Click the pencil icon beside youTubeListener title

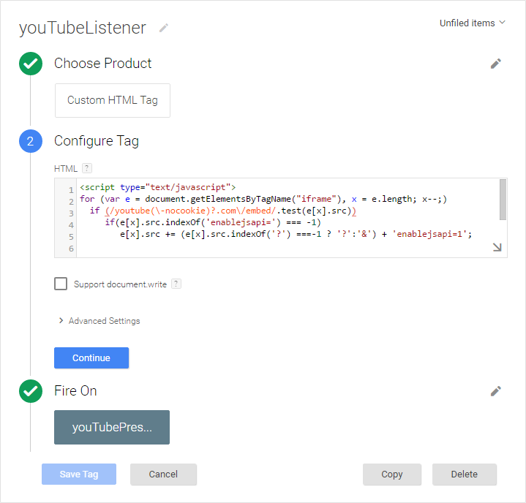[164, 28]
